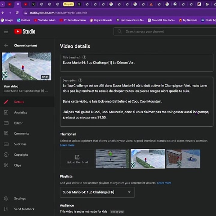Image resolution: width=216 pixels, height=216 pixels.
Task: Open the browser tab search chevron
Action: click(2, 4)
